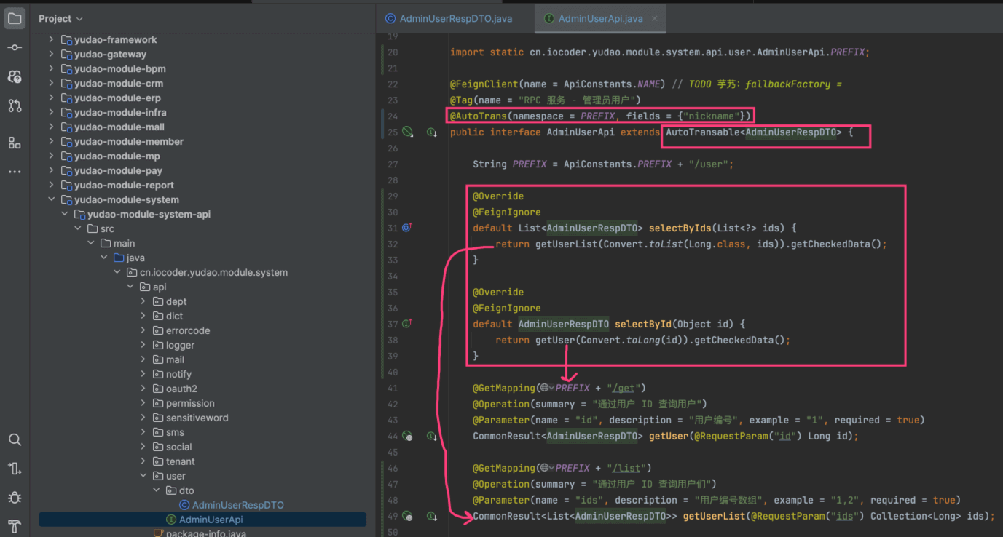Click the implemented-in gutter icon on line 44
Screen dimensions: 1003x537
pos(432,437)
